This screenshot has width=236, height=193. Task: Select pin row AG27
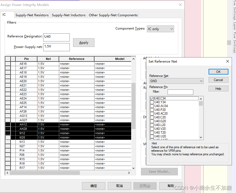click(68, 120)
